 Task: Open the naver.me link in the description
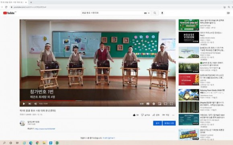(45, 129)
